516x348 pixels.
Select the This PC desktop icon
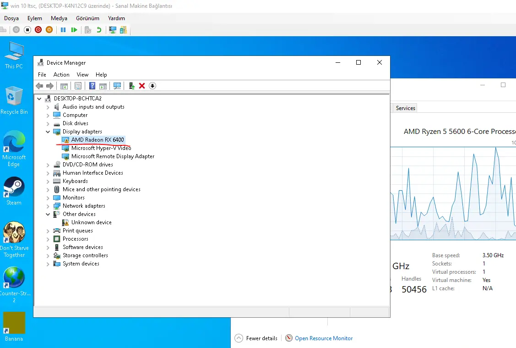(x=14, y=55)
